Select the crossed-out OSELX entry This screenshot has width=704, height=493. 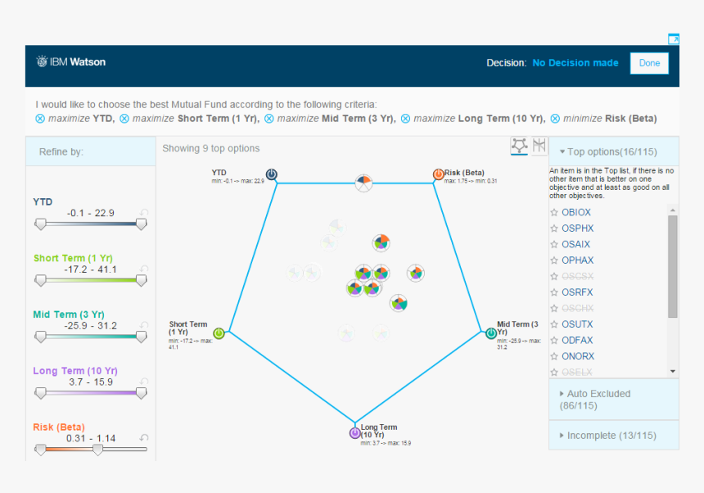(577, 373)
